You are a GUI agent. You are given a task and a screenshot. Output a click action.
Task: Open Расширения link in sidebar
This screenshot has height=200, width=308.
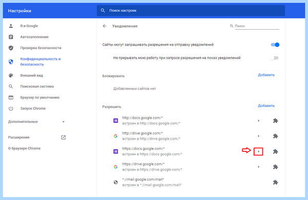pyautogui.click(x=18, y=138)
